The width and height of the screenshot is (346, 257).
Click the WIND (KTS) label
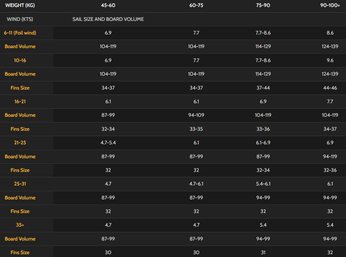click(x=20, y=19)
